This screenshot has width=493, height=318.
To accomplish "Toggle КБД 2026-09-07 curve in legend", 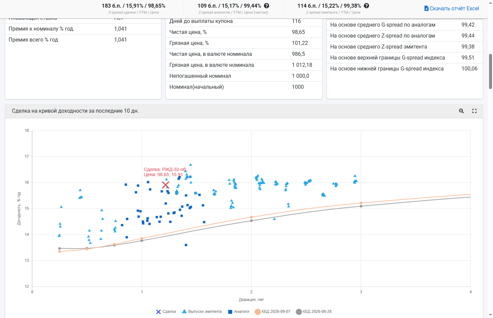I will pyautogui.click(x=273, y=312).
